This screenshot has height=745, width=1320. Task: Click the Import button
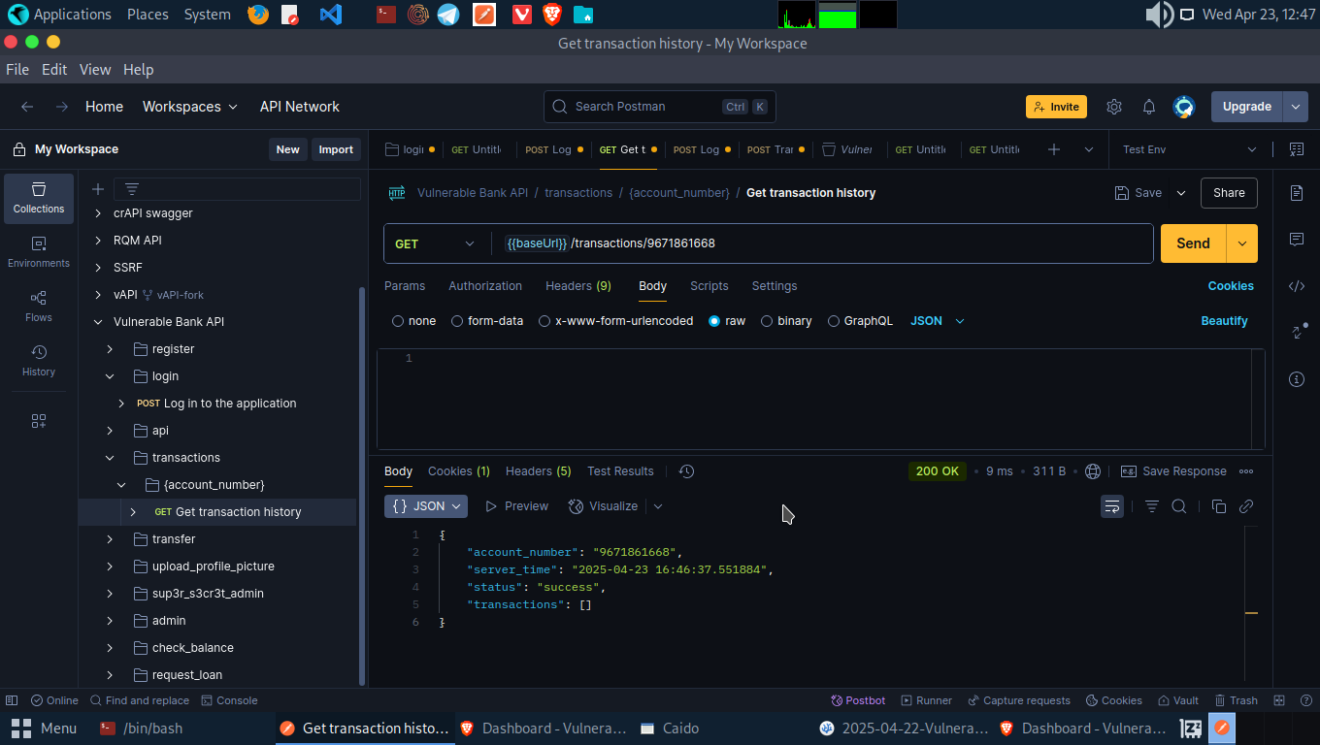pos(336,149)
